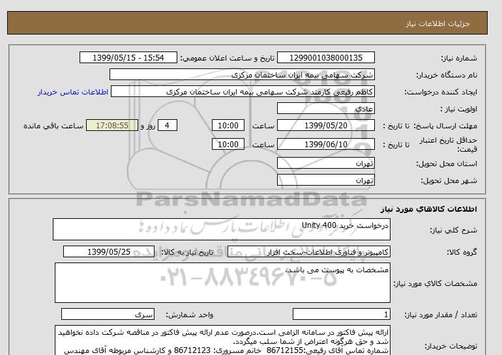Select the goods need date 1399/05/25

[109, 251]
